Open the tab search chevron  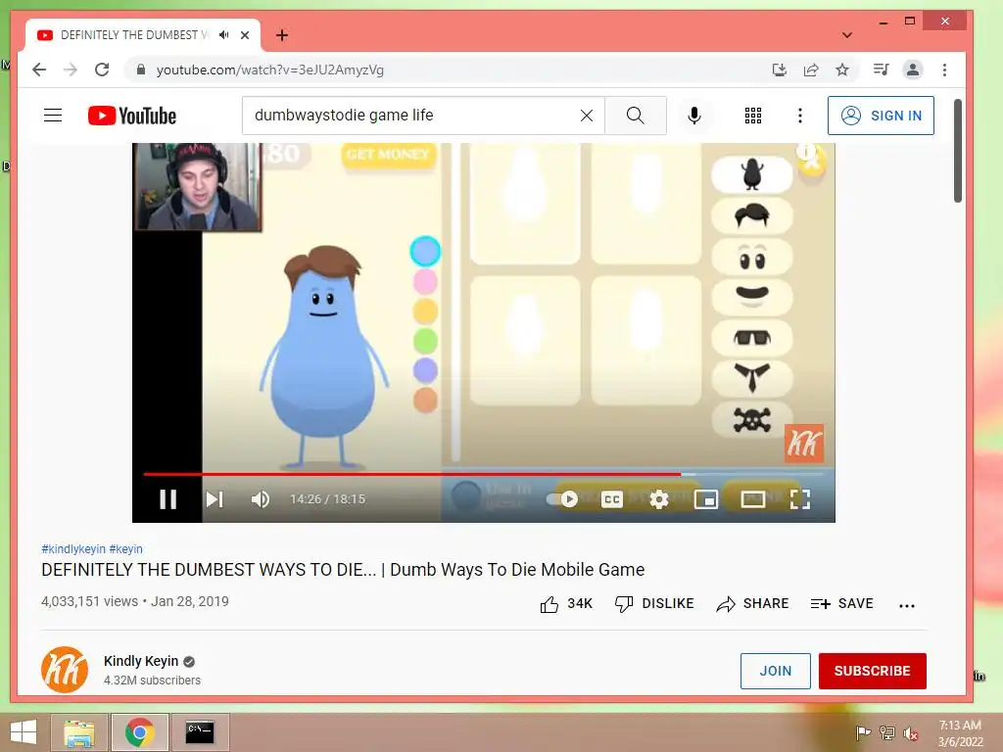(847, 35)
